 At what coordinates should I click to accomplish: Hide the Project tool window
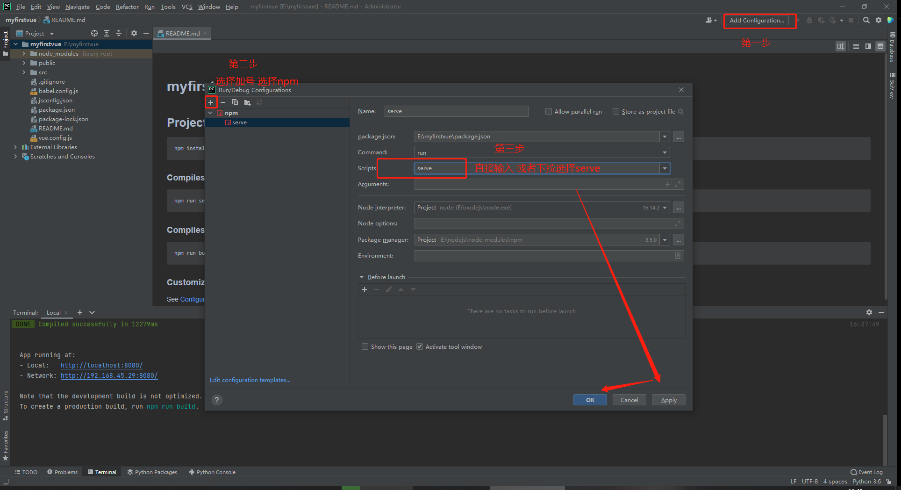tap(146, 33)
